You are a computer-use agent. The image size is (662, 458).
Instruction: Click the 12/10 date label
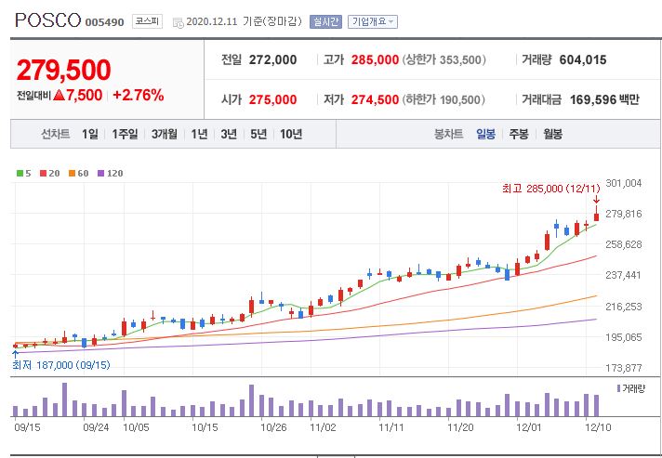coord(598,427)
